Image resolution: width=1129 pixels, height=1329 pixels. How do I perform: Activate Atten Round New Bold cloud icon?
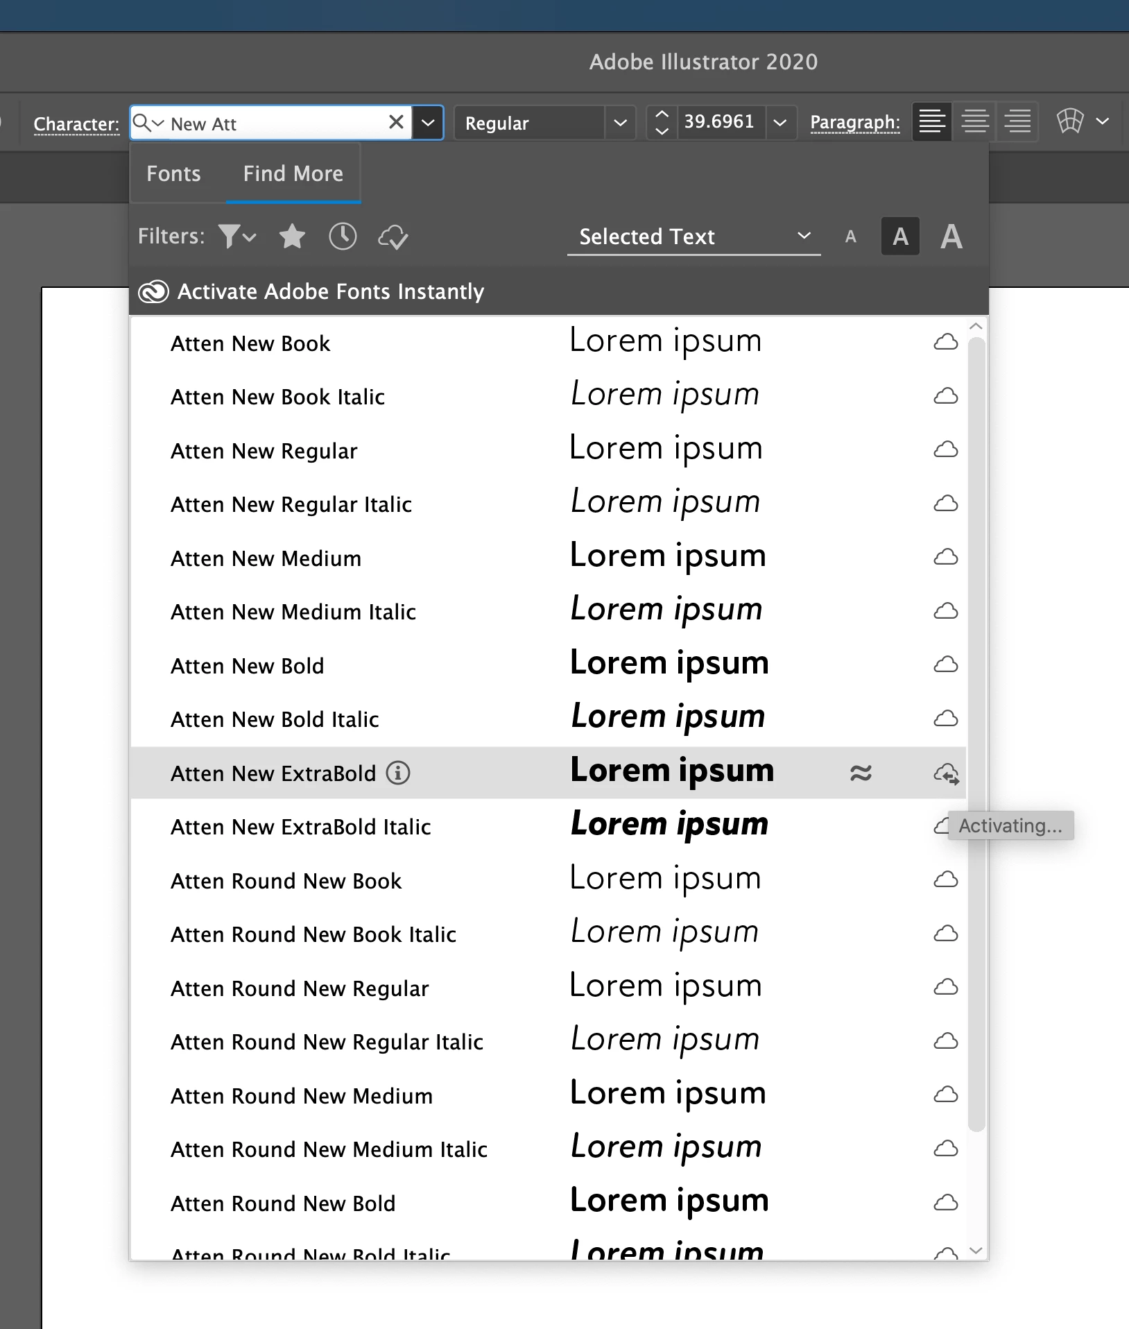click(946, 1202)
